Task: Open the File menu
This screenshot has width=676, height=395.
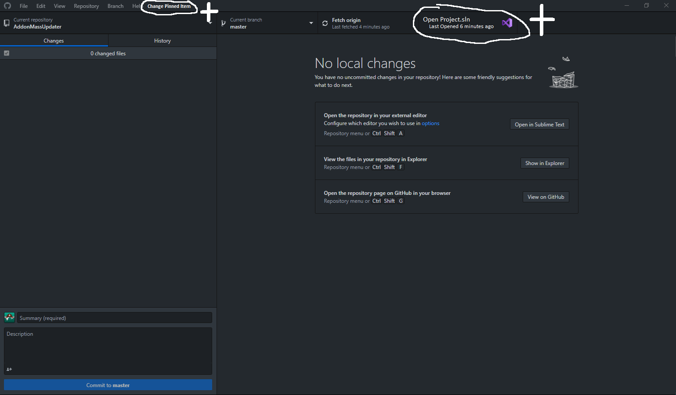Action: coord(23,6)
